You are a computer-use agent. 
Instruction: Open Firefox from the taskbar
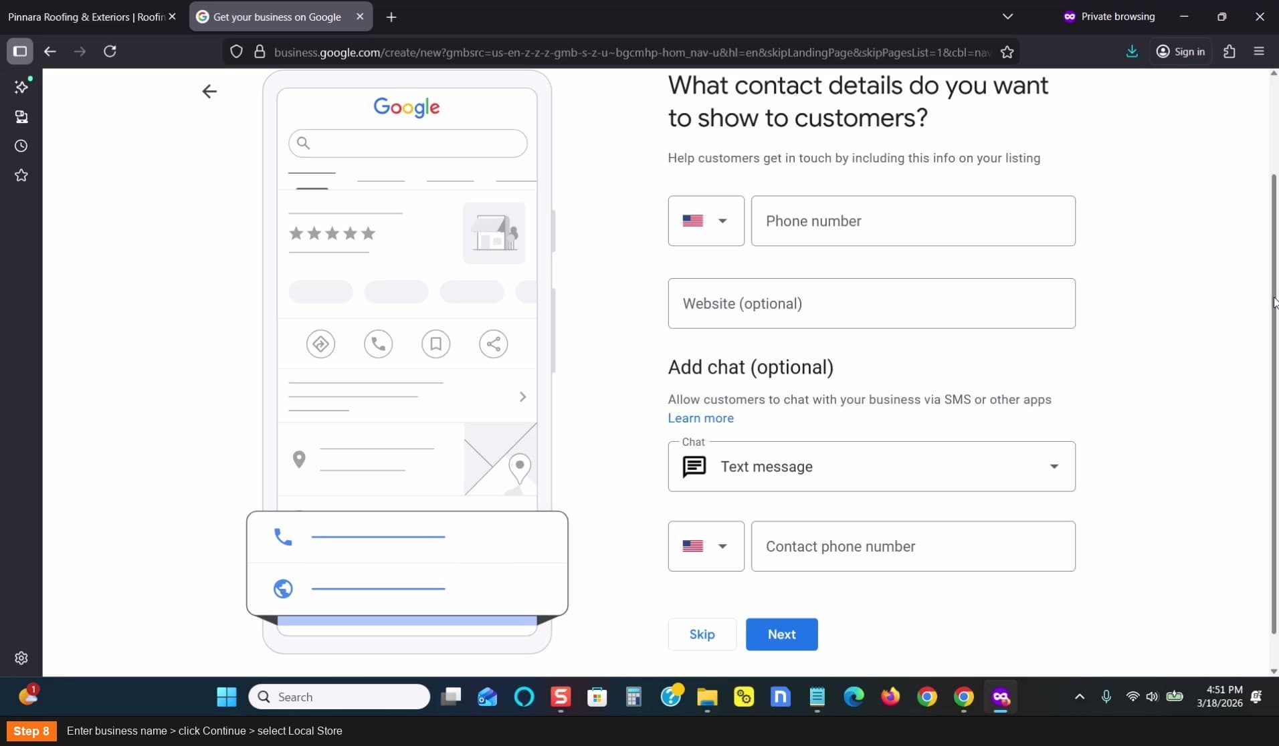click(890, 697)
